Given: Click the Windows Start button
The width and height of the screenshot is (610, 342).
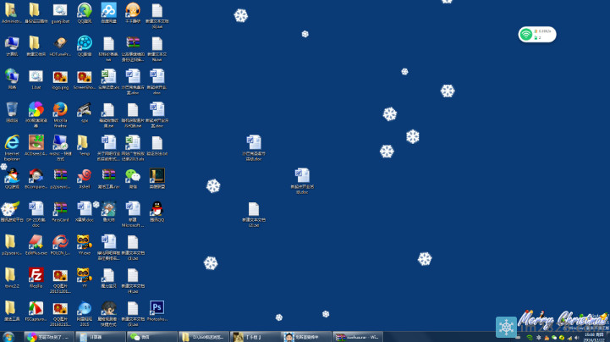Looking at the screenshot, I should click(8, 336).
